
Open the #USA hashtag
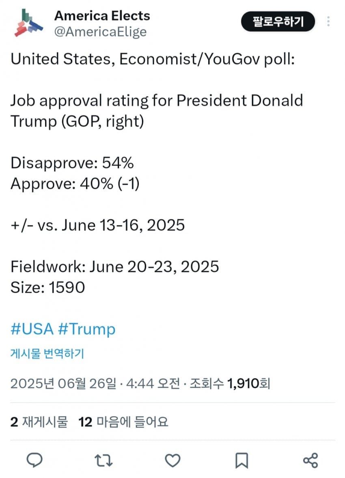[x=32, y=329]
